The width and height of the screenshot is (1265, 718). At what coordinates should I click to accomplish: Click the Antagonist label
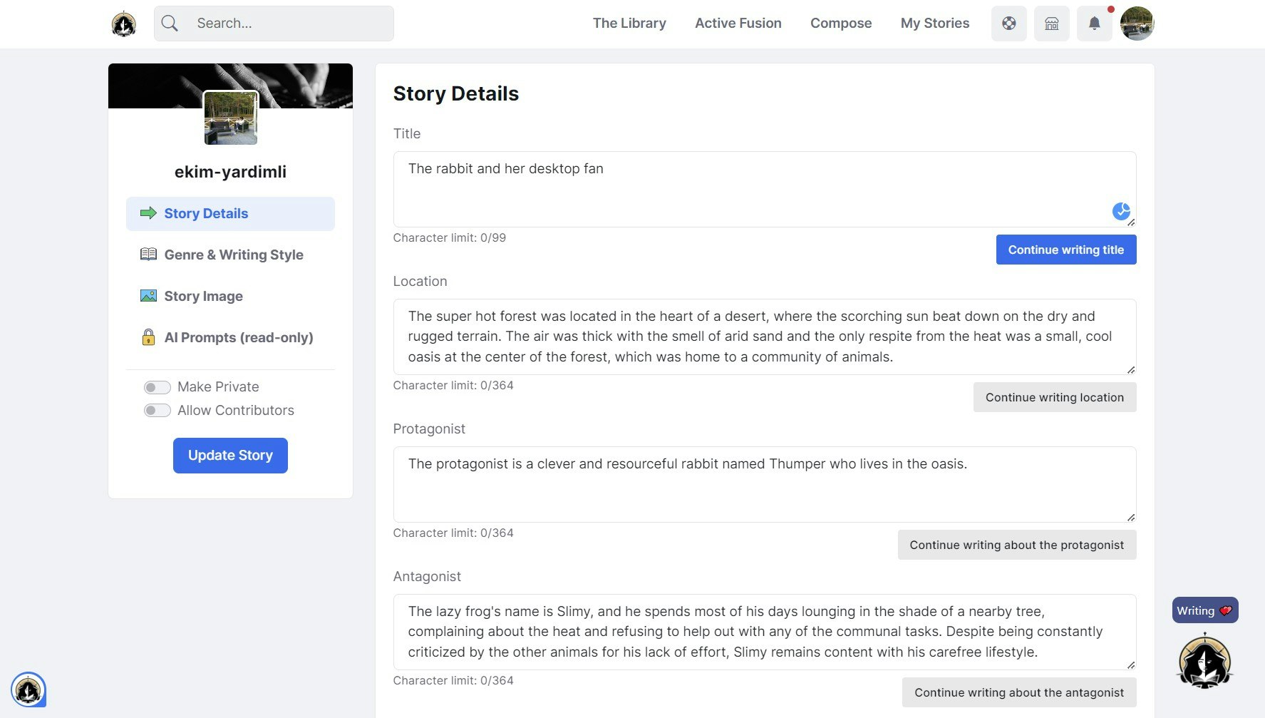coord(427,577)
